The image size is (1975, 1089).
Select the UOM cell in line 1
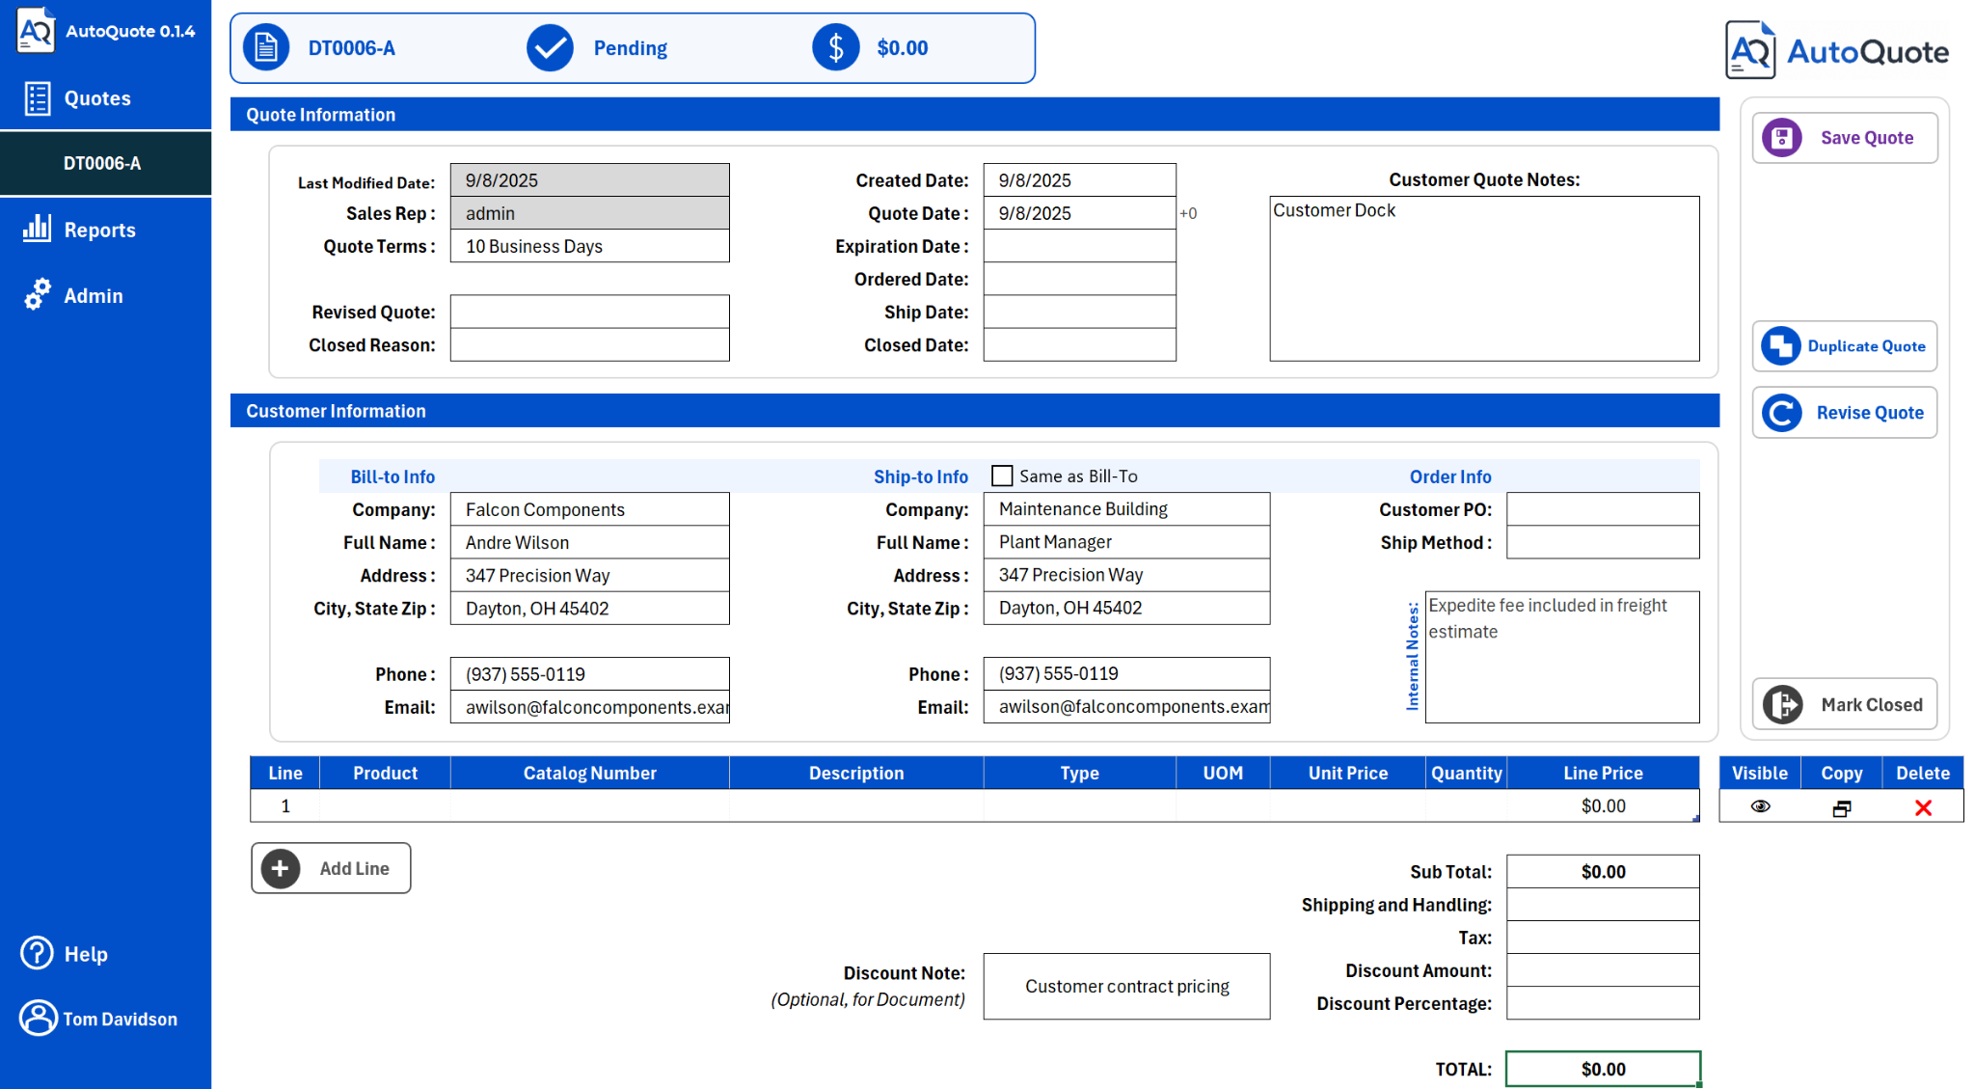point(1223,805)
